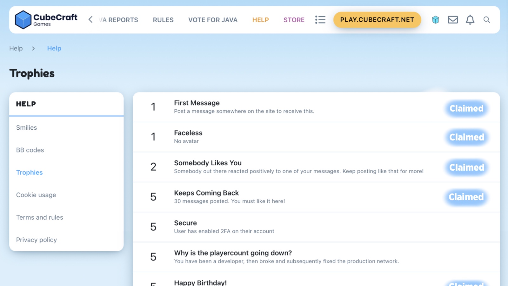Open Smilies in the Help sidebar
This screenshot has width=508, height=286.
[x=26, y=127]
